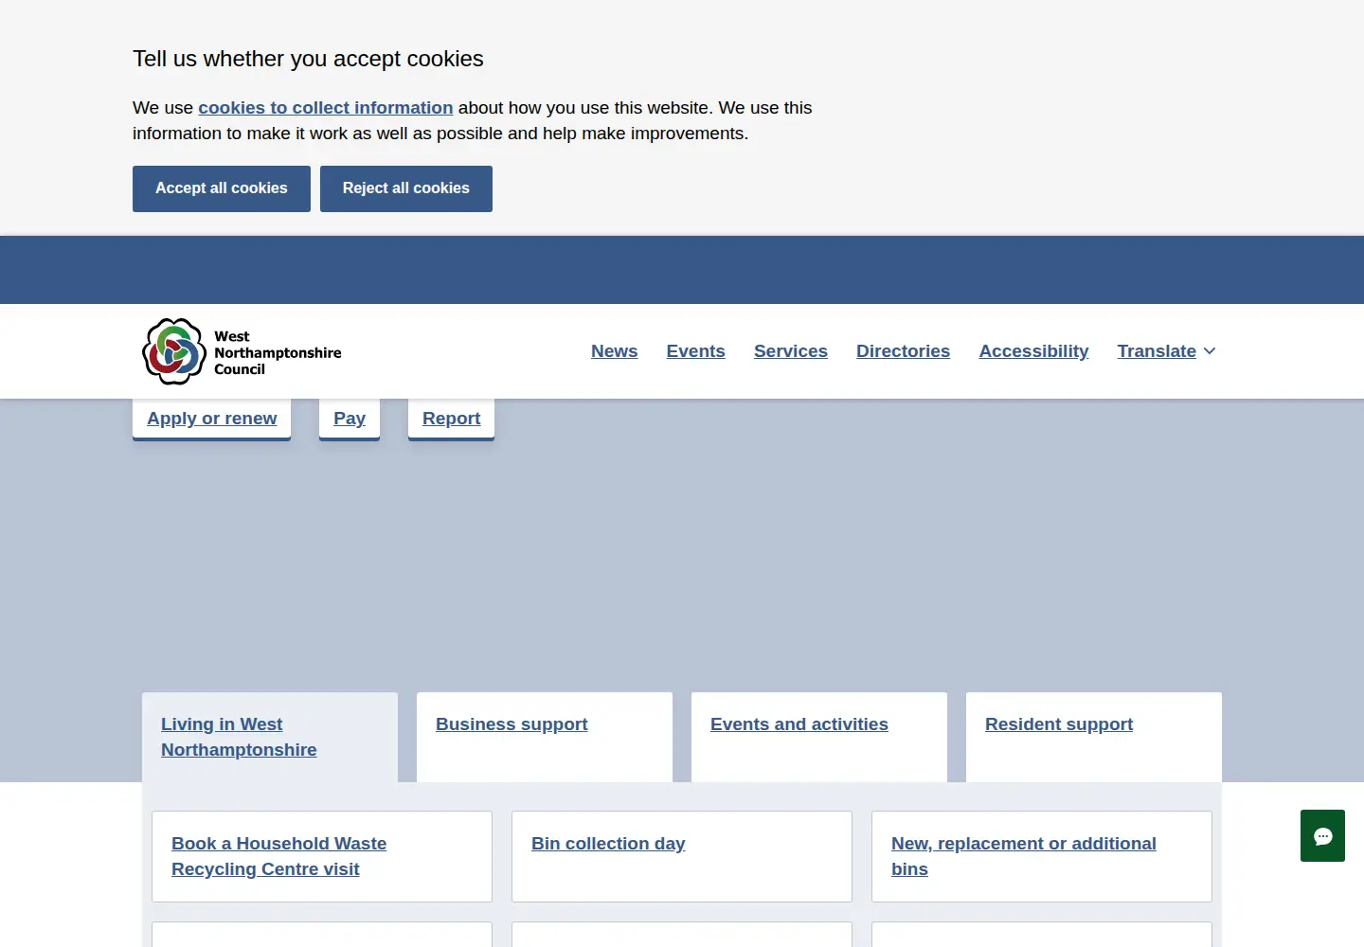This screenshot has height=947, width=1364.
Task: Go to the News page
Action: click(x=615, y=351)
